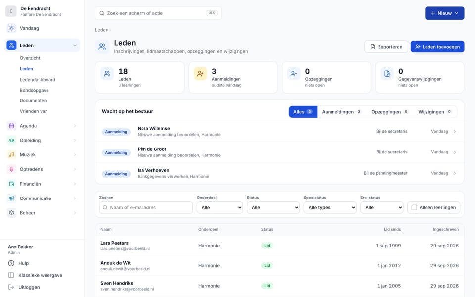Open the Nieuw button menu
Image resolution: width=475 pixels, height=297 pixels.
(444, 13)
